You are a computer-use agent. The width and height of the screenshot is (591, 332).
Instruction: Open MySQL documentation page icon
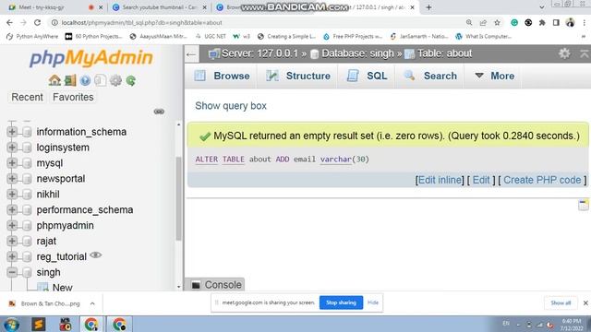coord(101,80)
